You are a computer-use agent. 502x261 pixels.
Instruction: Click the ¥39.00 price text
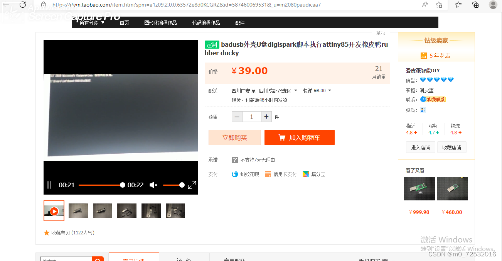(x=249, y=71)
